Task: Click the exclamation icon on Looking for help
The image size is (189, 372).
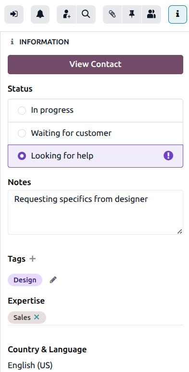Action: click(168, 156)
